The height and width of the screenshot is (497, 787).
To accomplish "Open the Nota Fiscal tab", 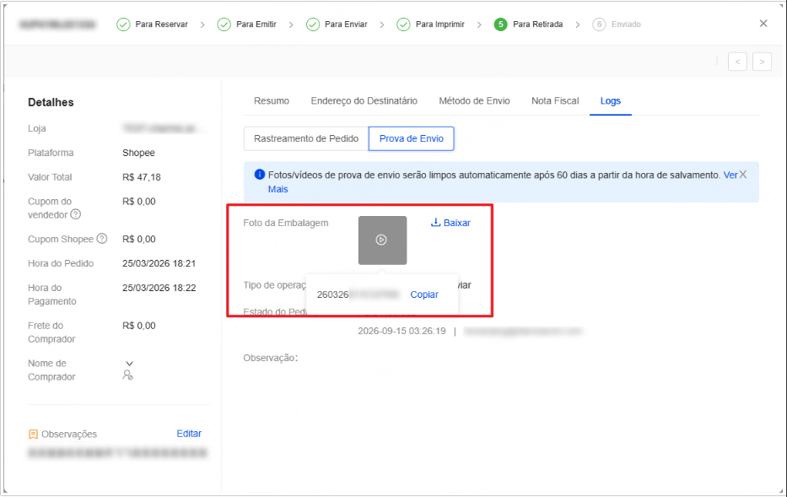I will pos(555,101).
